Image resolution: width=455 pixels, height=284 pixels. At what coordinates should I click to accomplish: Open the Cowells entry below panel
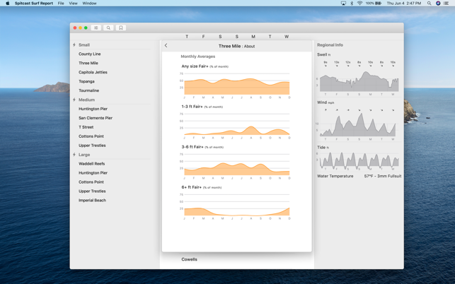pos(189,259)
